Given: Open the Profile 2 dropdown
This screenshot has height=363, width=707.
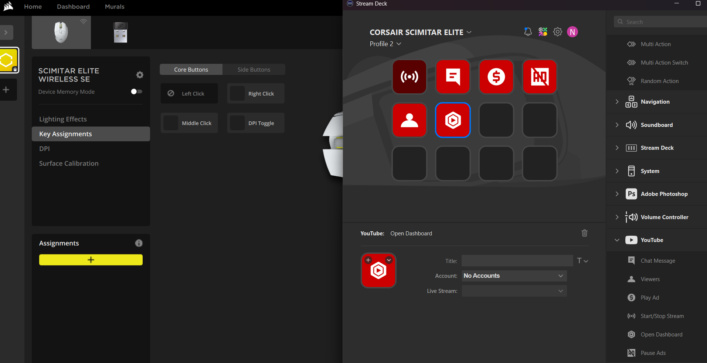Looking at the screenshot, I should tap(385, 44).
